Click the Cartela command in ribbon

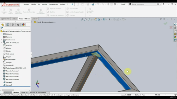click(x=51, y=12)
